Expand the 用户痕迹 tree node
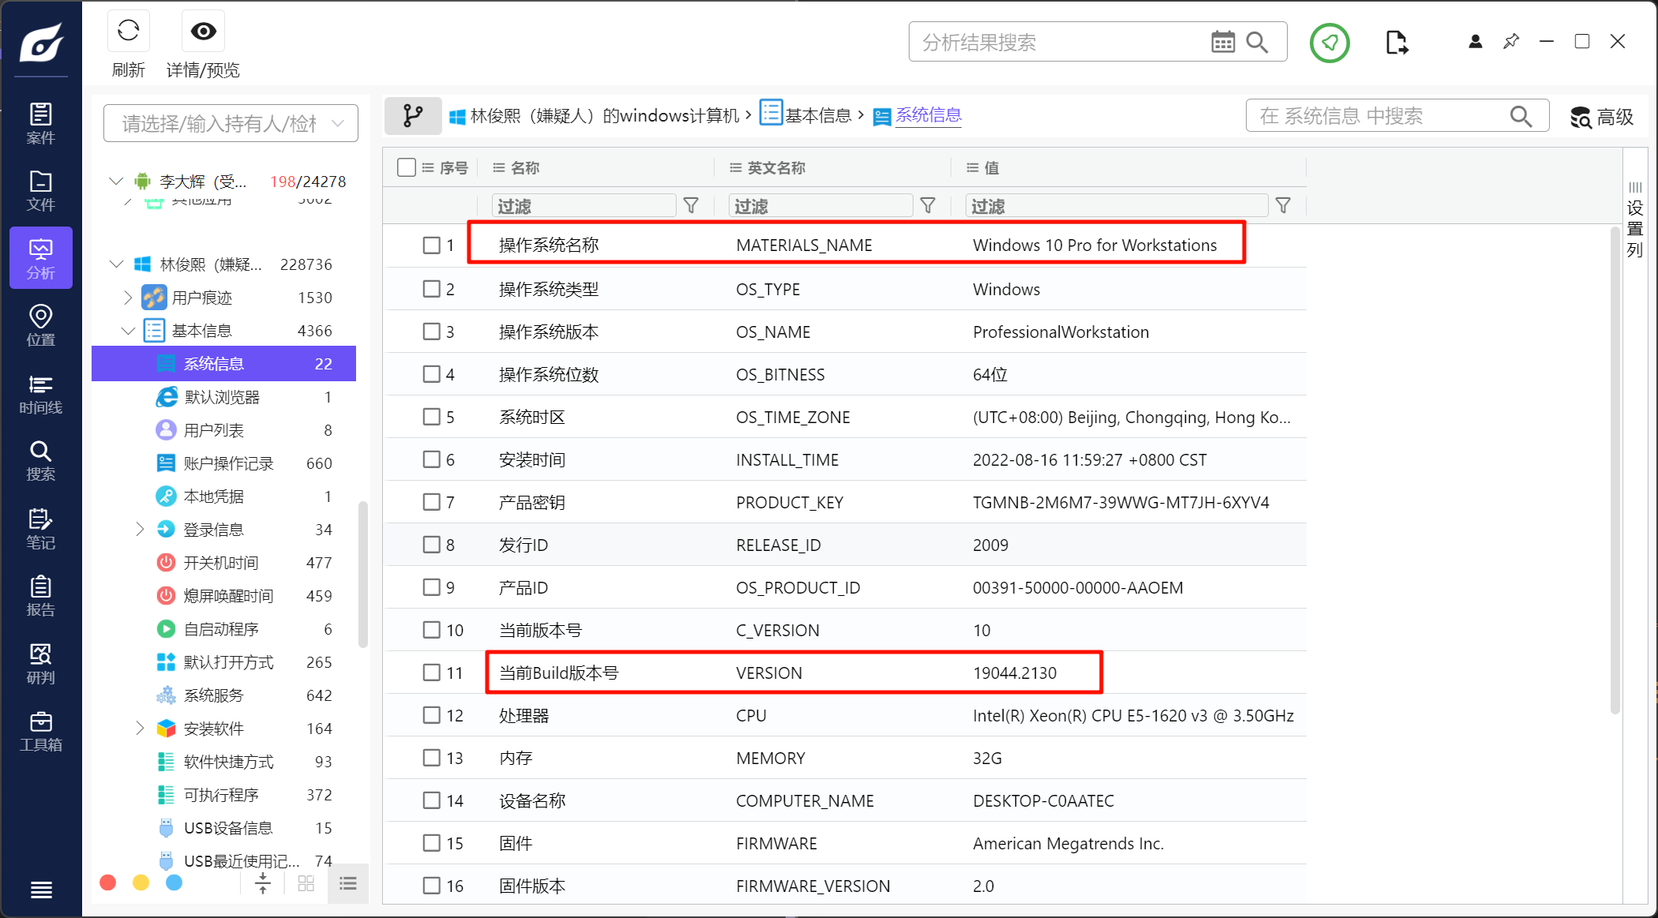This screenshot has width=1658, height=918. click(x=128, y=298)
